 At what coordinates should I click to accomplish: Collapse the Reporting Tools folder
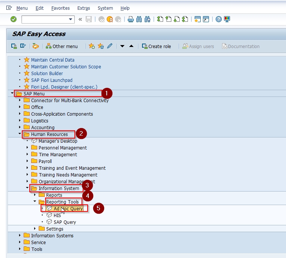tap(35, 201)
